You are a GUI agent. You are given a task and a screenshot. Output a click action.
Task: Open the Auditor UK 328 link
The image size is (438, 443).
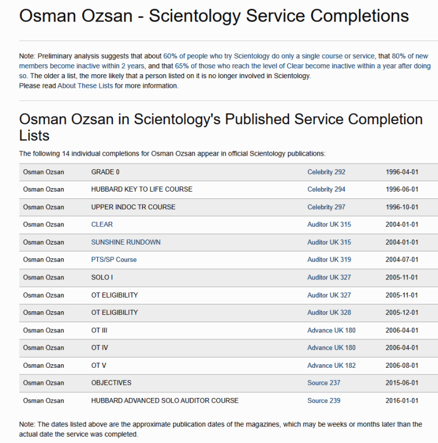[x=329, y=312]
